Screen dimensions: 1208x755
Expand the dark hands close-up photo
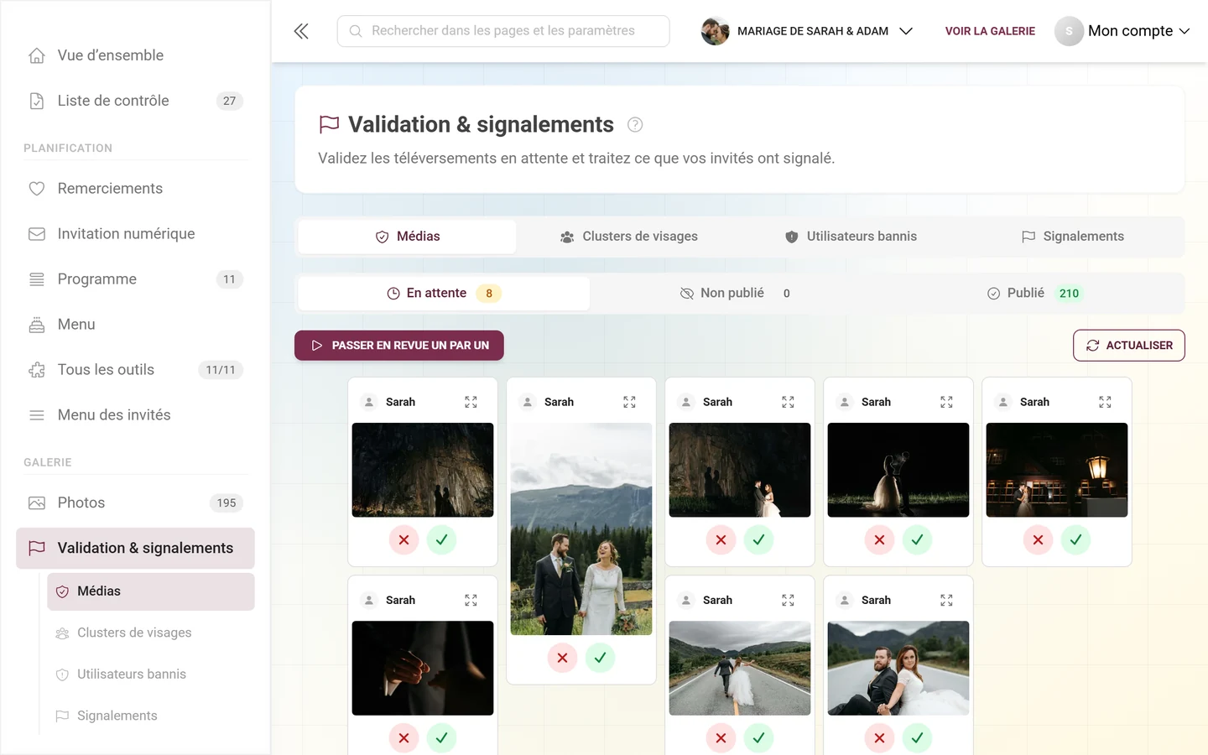[x=471, y=601]
